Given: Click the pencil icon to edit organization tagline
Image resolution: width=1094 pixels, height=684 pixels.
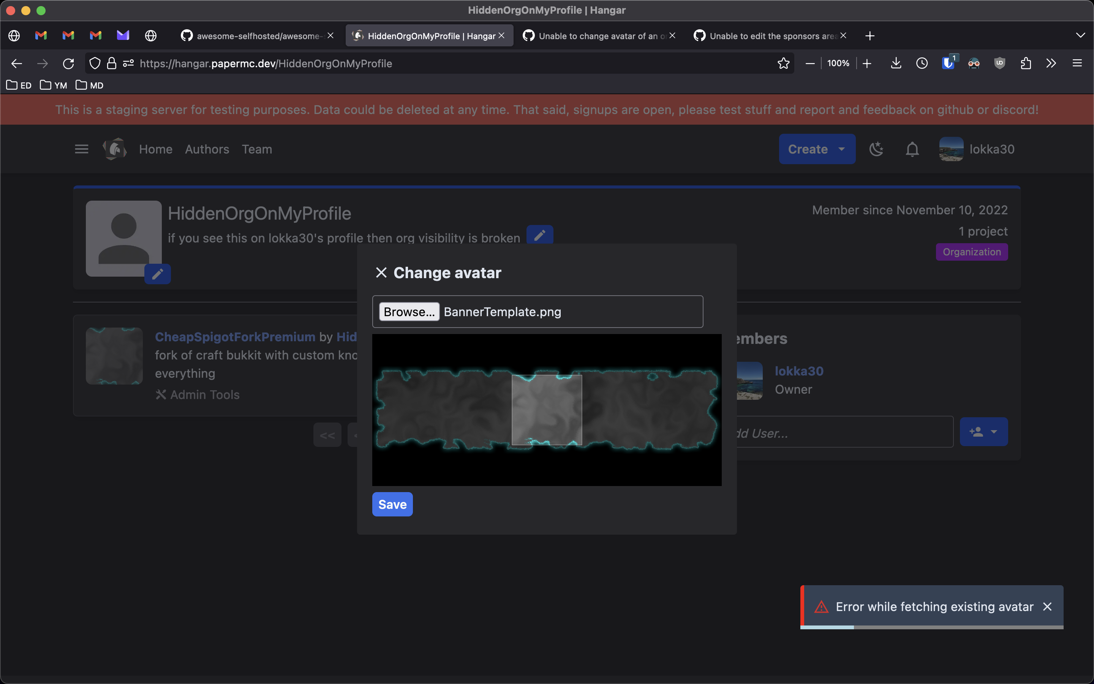Looking at the screenshot, I should (x=539, y=234).
